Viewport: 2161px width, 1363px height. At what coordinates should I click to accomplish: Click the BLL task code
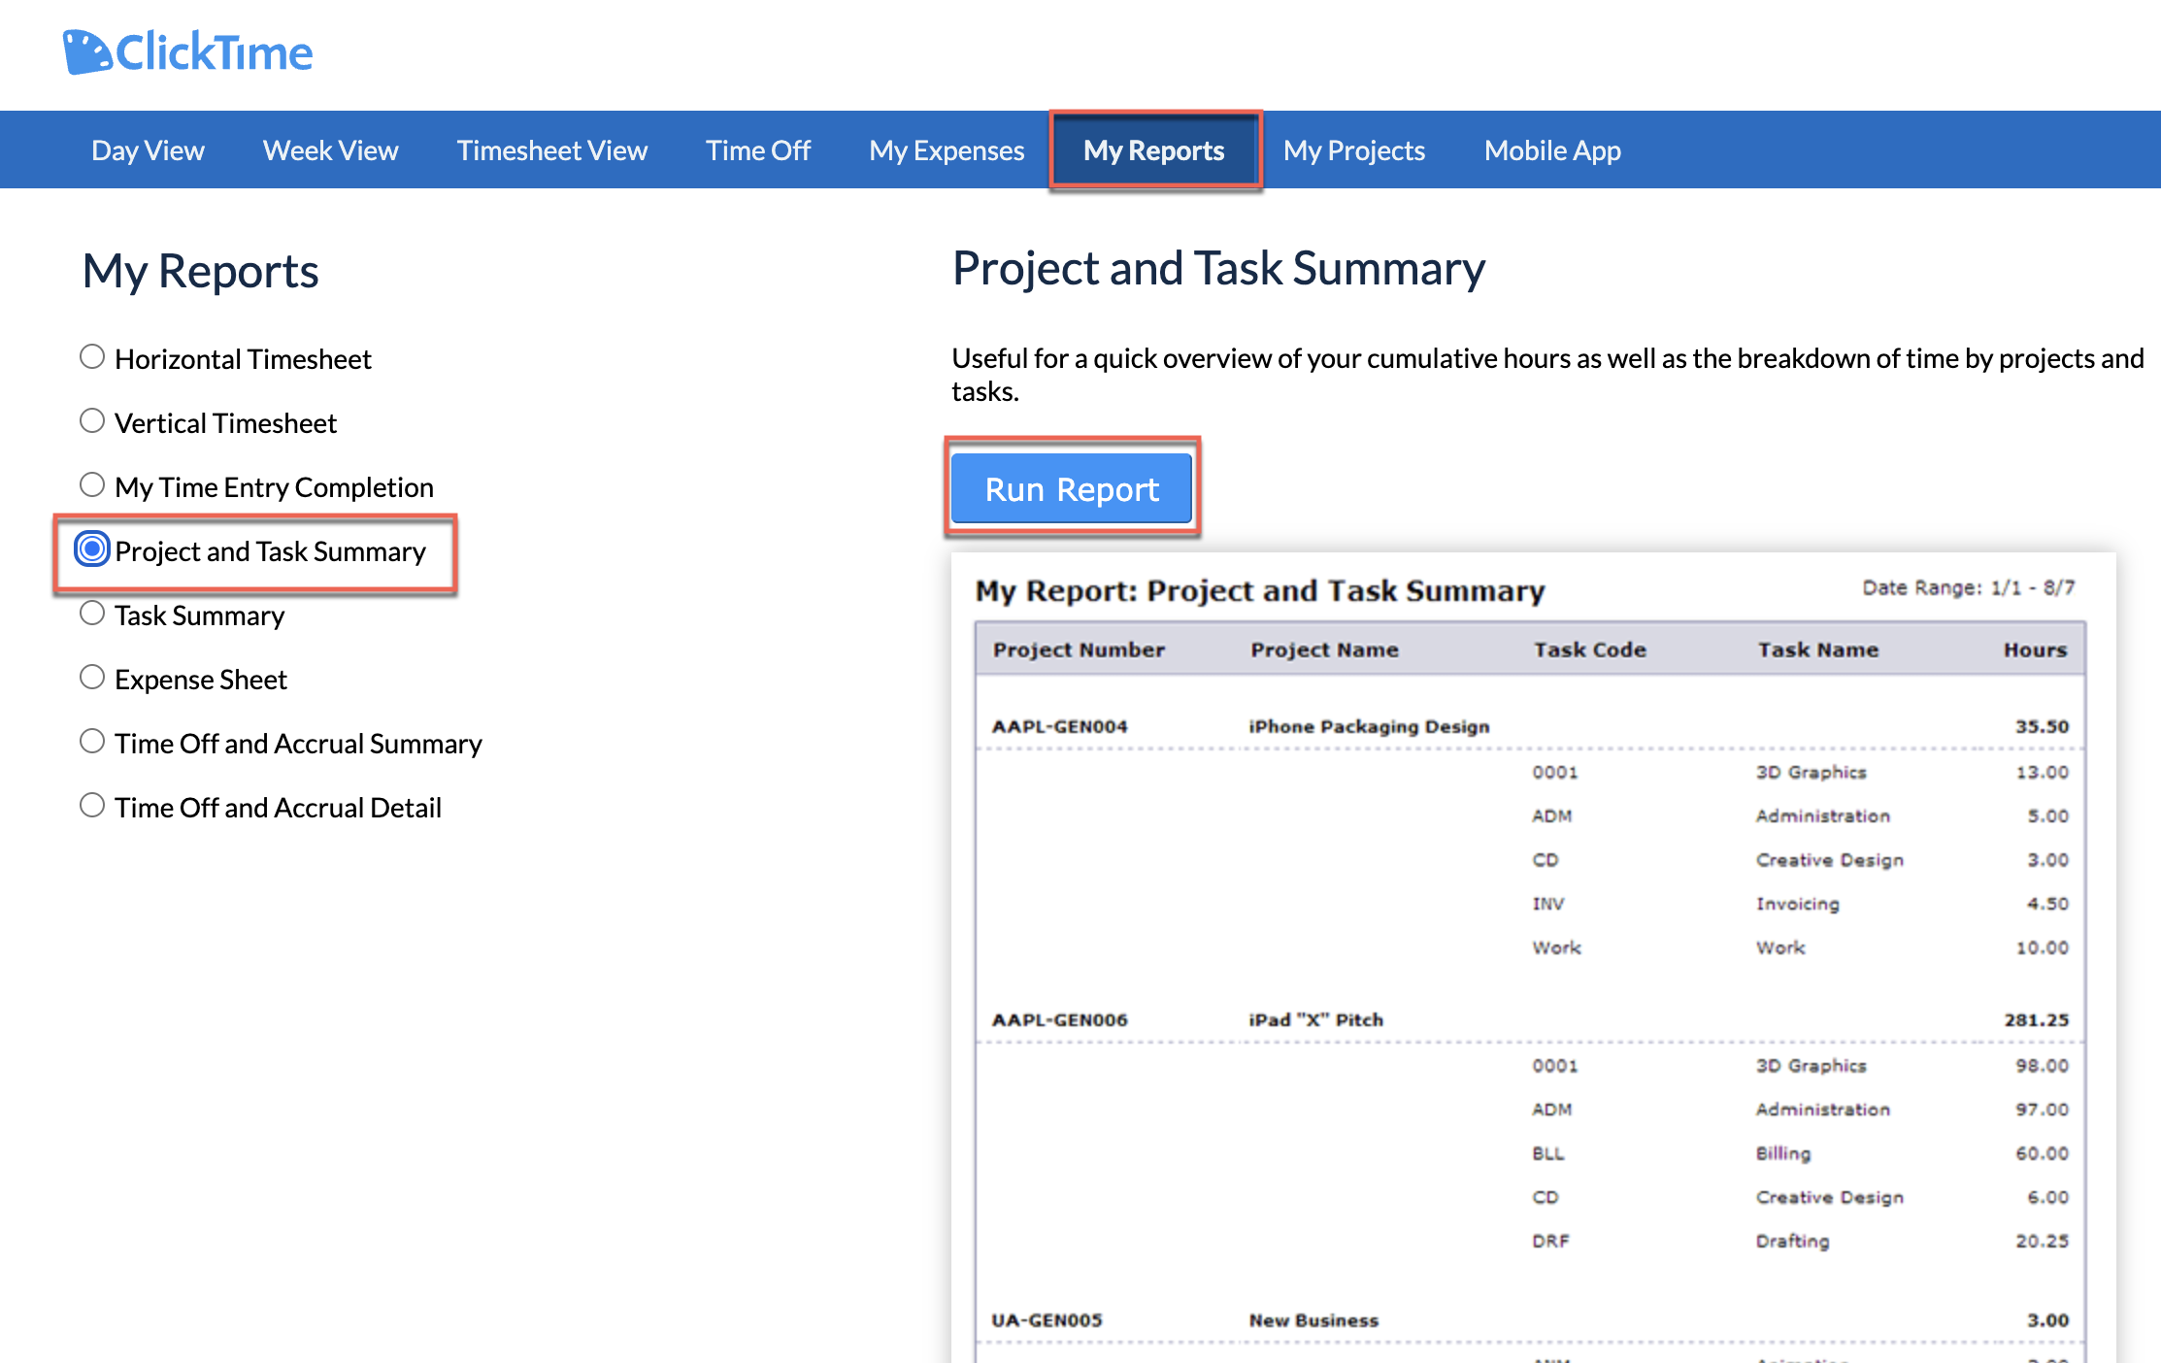pos(1547,1153)
